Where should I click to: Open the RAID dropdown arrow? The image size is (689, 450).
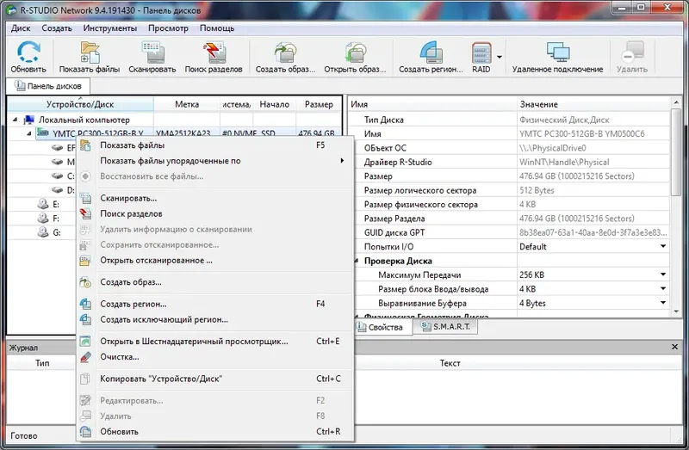tap(500, 57)
